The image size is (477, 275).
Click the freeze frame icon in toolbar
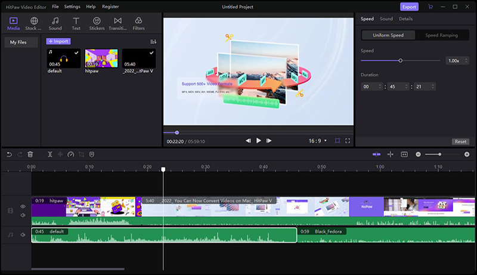60,155
